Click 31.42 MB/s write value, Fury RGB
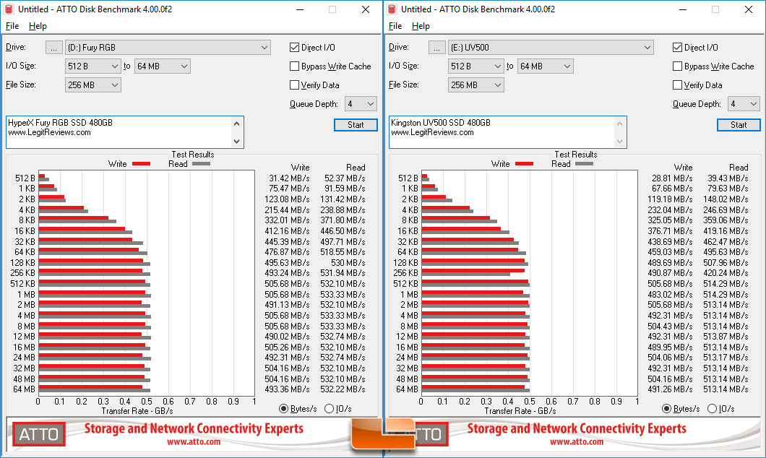 click(289, 178)
